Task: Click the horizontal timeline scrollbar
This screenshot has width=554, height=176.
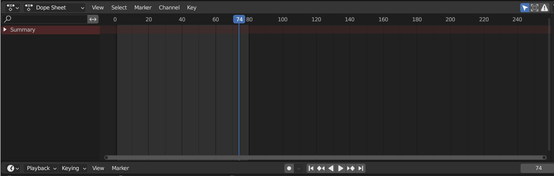Action: coord(325,157)
